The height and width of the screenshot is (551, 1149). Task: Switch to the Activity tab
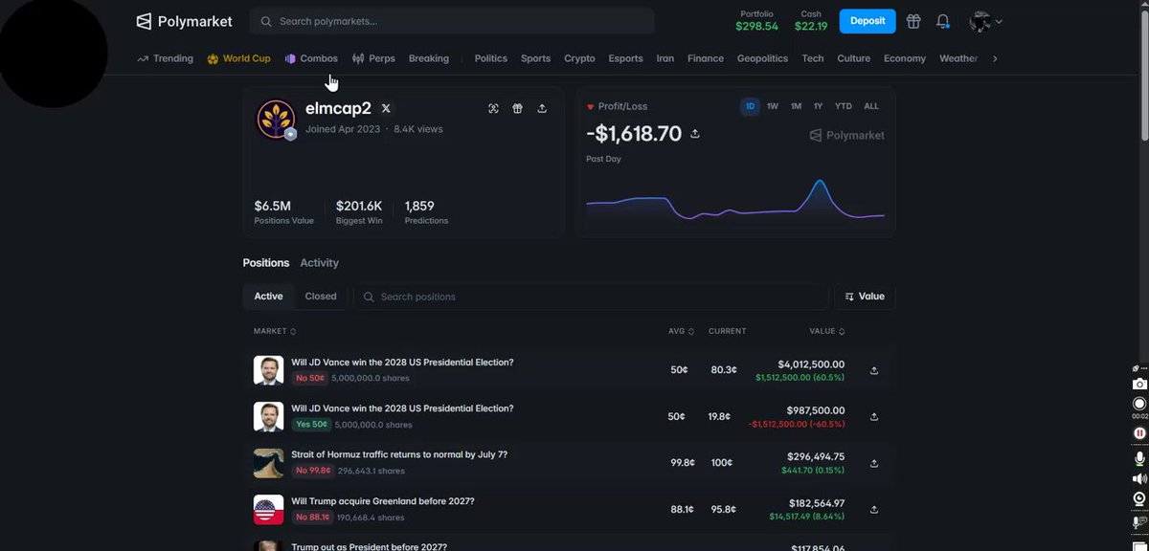319,263
